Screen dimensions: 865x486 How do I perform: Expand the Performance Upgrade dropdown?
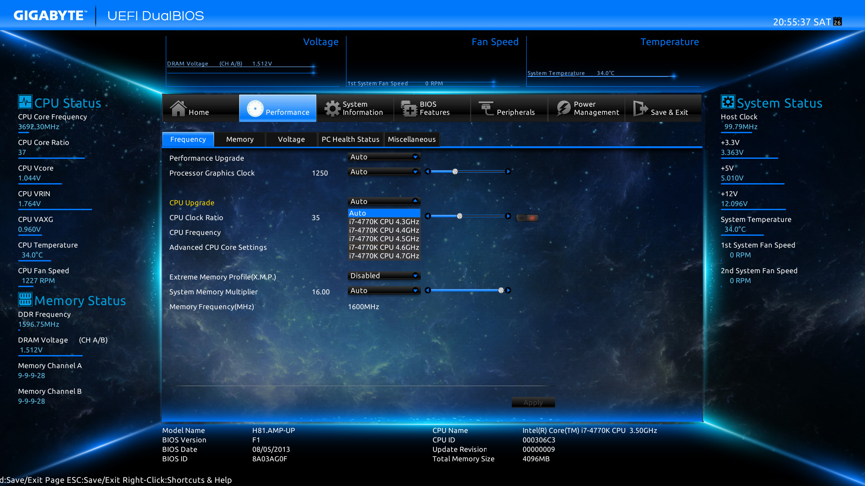384,157
